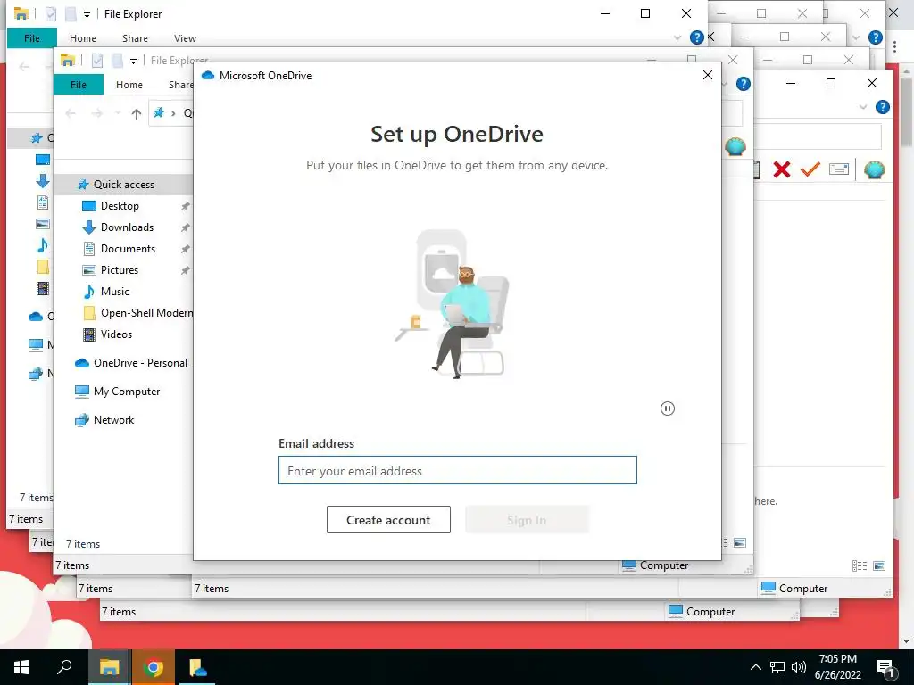Launch Google Chrome from the taskbar

point(154,667)
